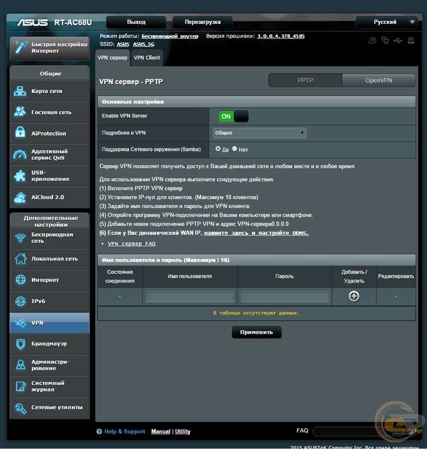Open the AiCloud 2.0 cloud icon
Image resolution: width=427 pixels, height=449 pixels.
(x=20, y=197)
